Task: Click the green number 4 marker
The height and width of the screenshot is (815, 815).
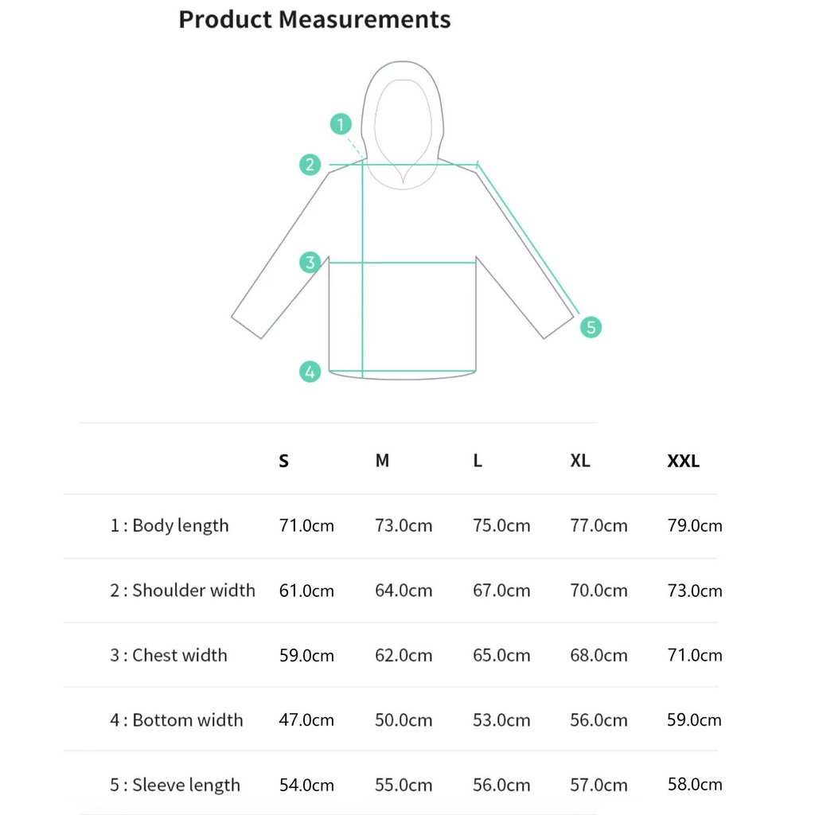Action: [x=310, y=371]
